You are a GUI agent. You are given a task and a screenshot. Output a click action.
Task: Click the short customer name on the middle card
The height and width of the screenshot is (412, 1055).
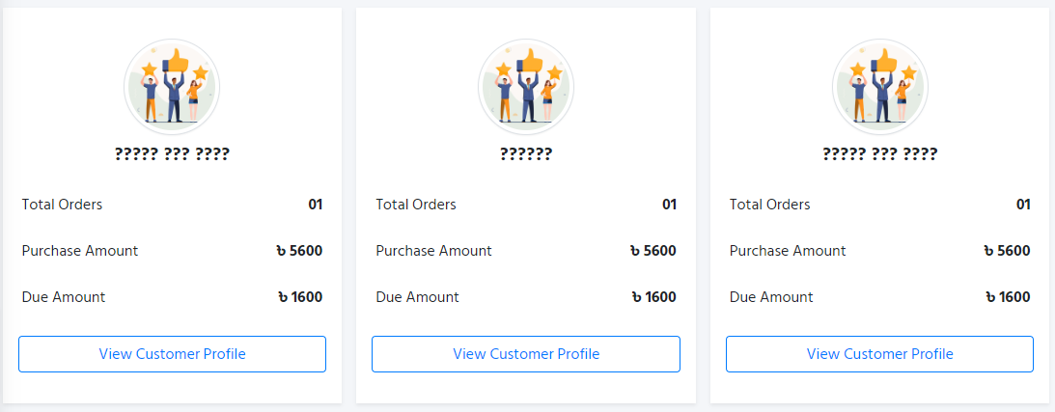[x=526, y=154]
